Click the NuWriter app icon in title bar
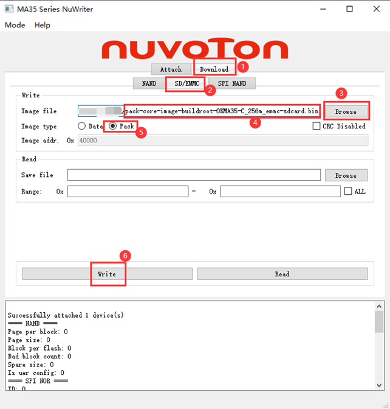 click(10, 9)
